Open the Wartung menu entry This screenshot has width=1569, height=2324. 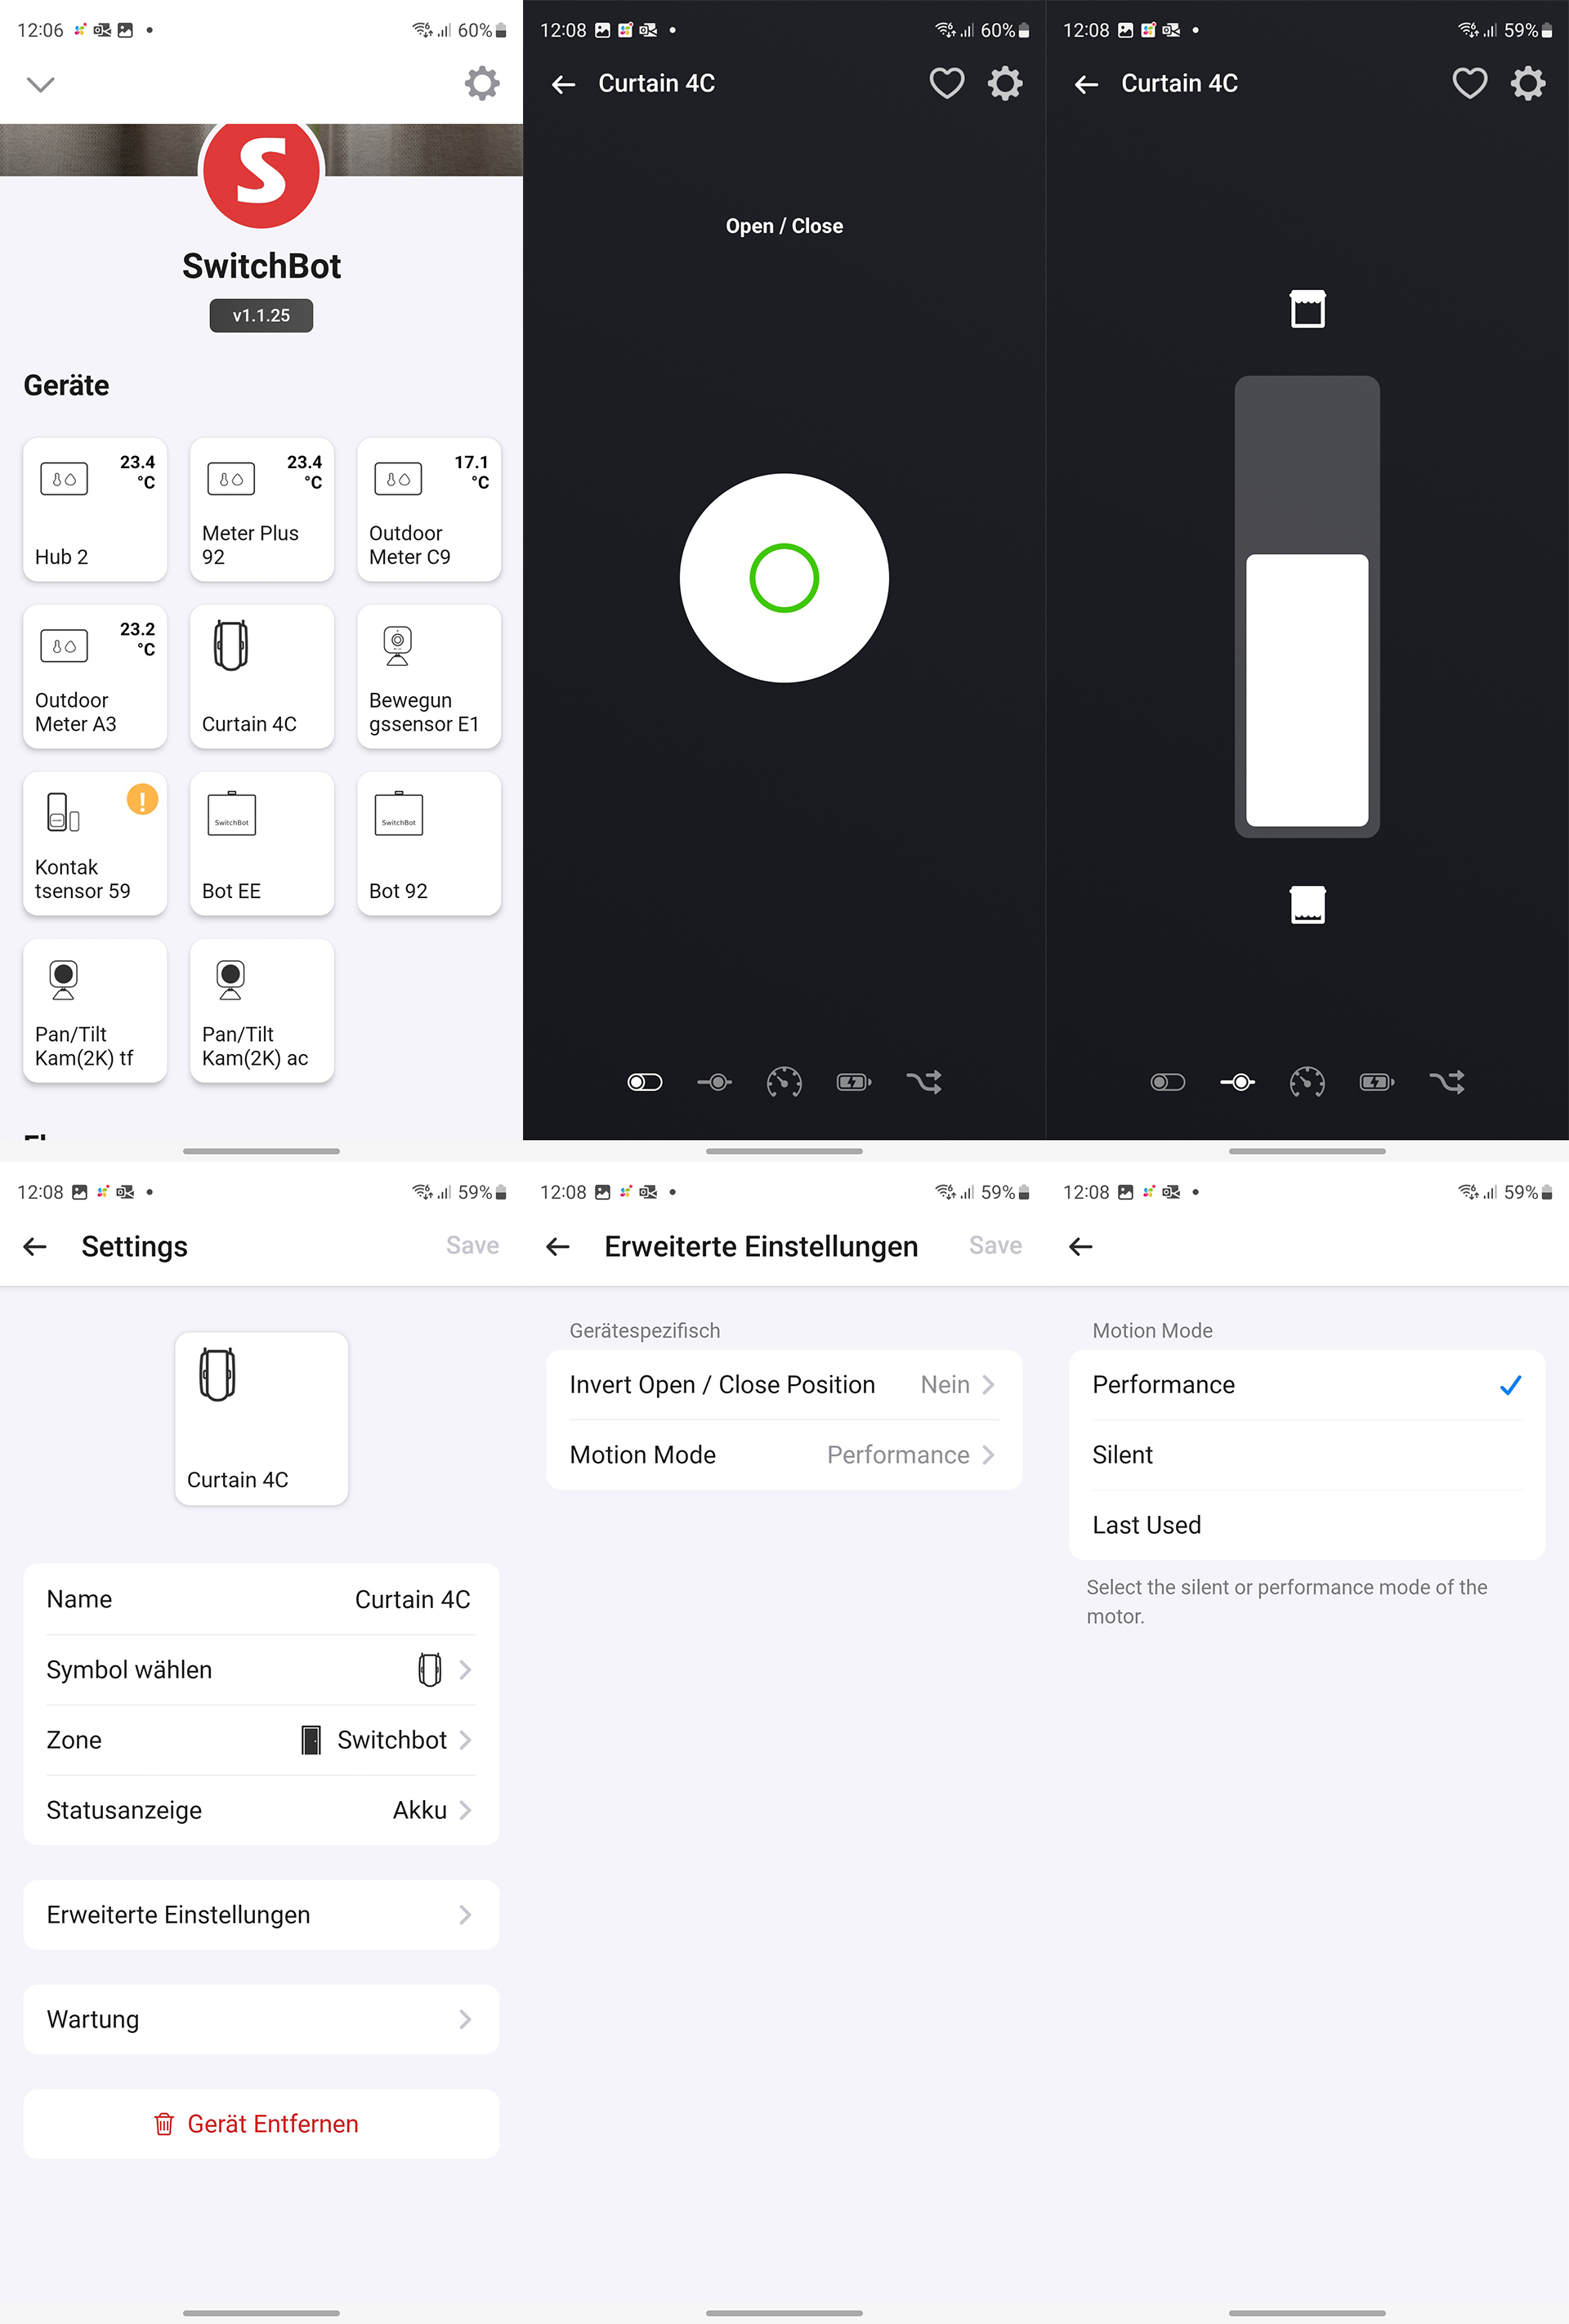tap(261, 2019)
